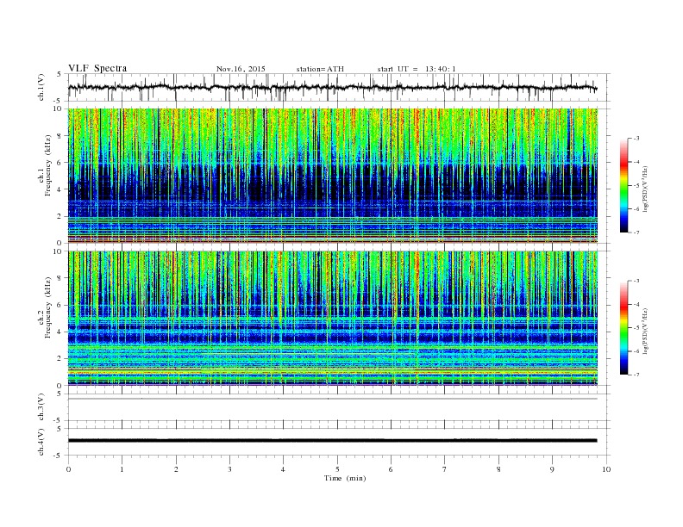The width and height of the screenshot is (683, 527).
Task: Click the "-3" label on ch.1 color bar
Action: coord(636,139)
